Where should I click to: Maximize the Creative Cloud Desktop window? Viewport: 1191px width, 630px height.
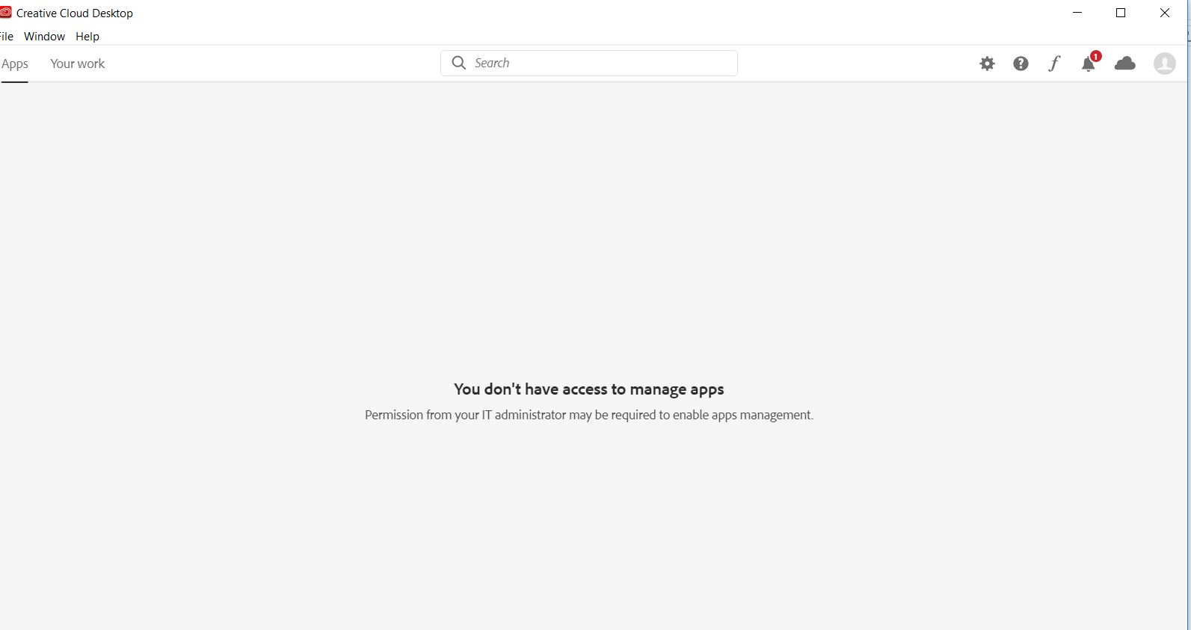(1121, 13)
